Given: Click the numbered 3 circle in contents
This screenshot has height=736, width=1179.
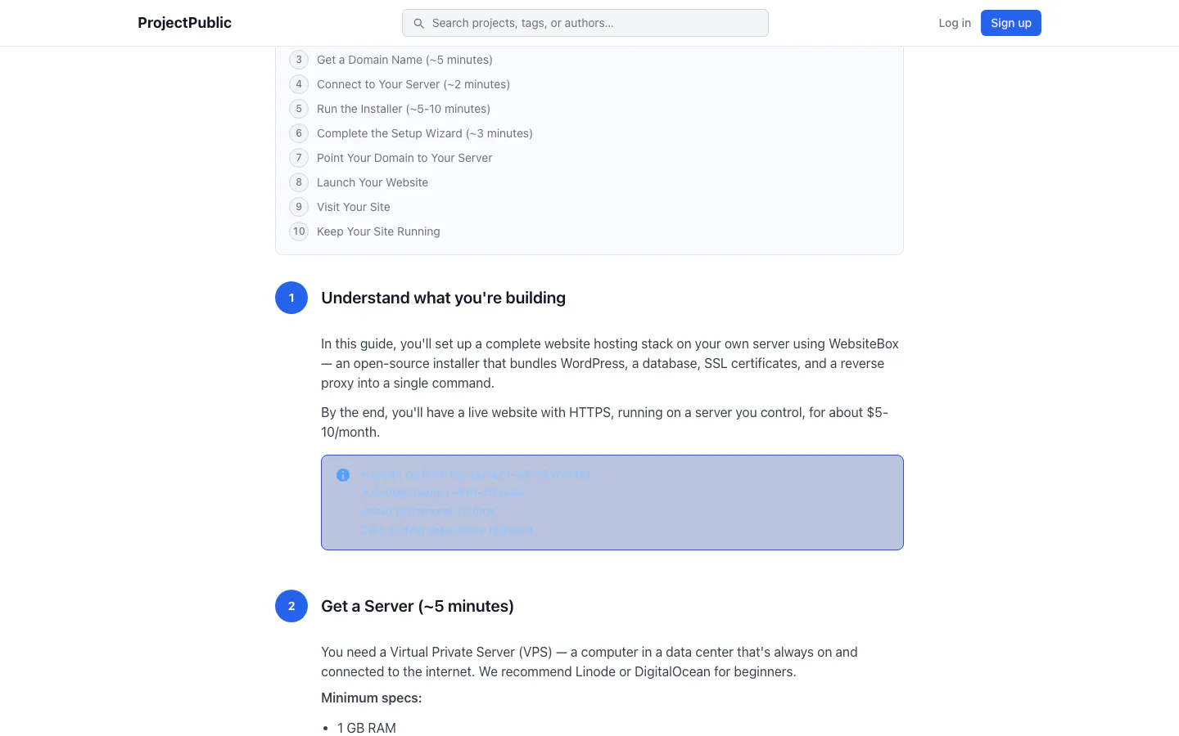Looking at the screenshot, I should tap(299, 60).
